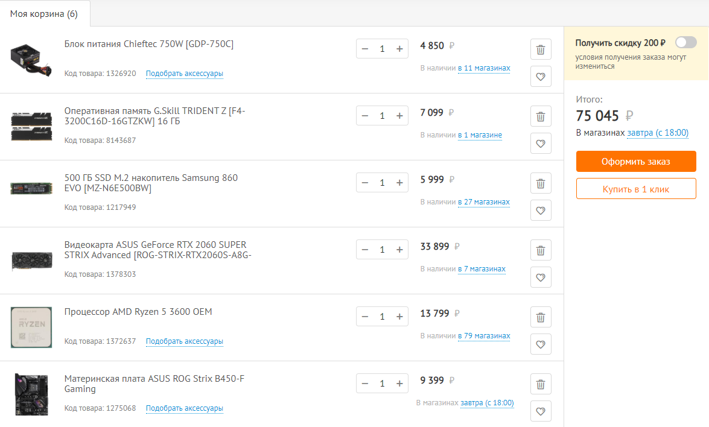Delete AMD Ryzen 5 3600 OEM from cart

tap(540, 317)
